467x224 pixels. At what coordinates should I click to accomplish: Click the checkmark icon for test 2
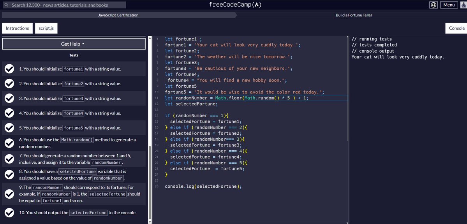click(9, 84)
